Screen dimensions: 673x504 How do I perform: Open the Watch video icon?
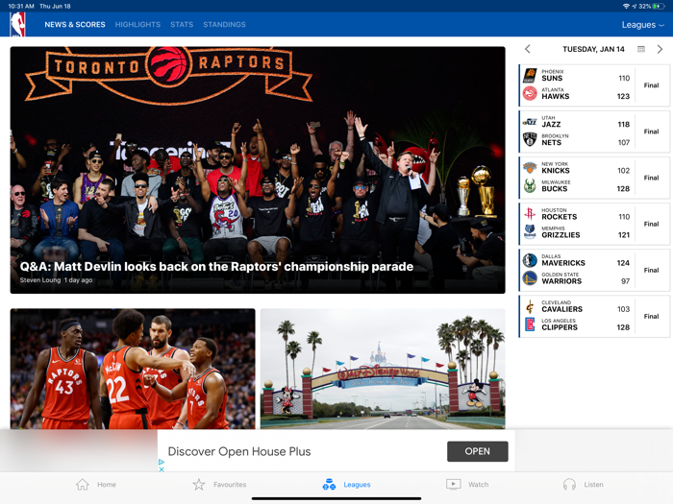coord(453,485)
